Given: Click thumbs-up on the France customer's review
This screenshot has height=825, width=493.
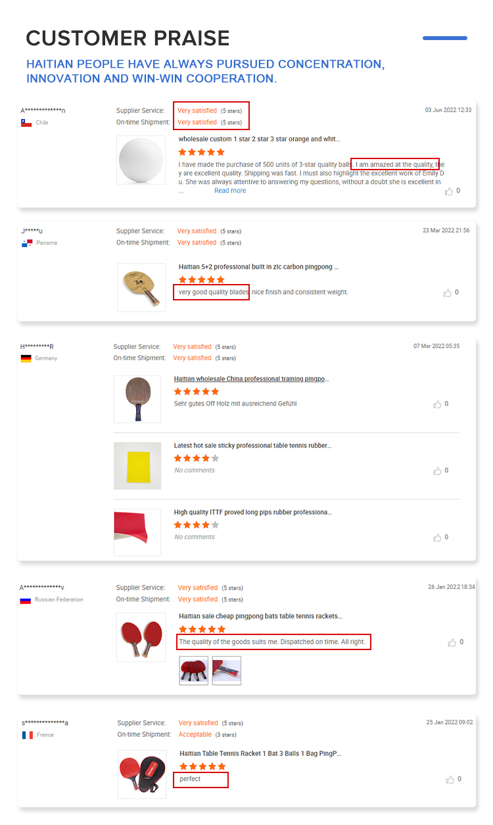Looking at the screenshot, I should [450, 780].
